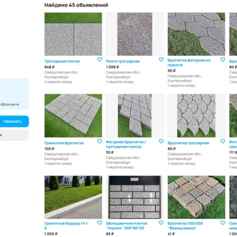This screenshot has width=237, height=237.
Task: View hexagonal granite paving thumbnail
Action: (x=196, y=34)
